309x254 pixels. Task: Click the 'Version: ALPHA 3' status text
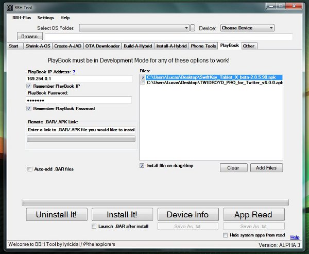tap(280, 245)
